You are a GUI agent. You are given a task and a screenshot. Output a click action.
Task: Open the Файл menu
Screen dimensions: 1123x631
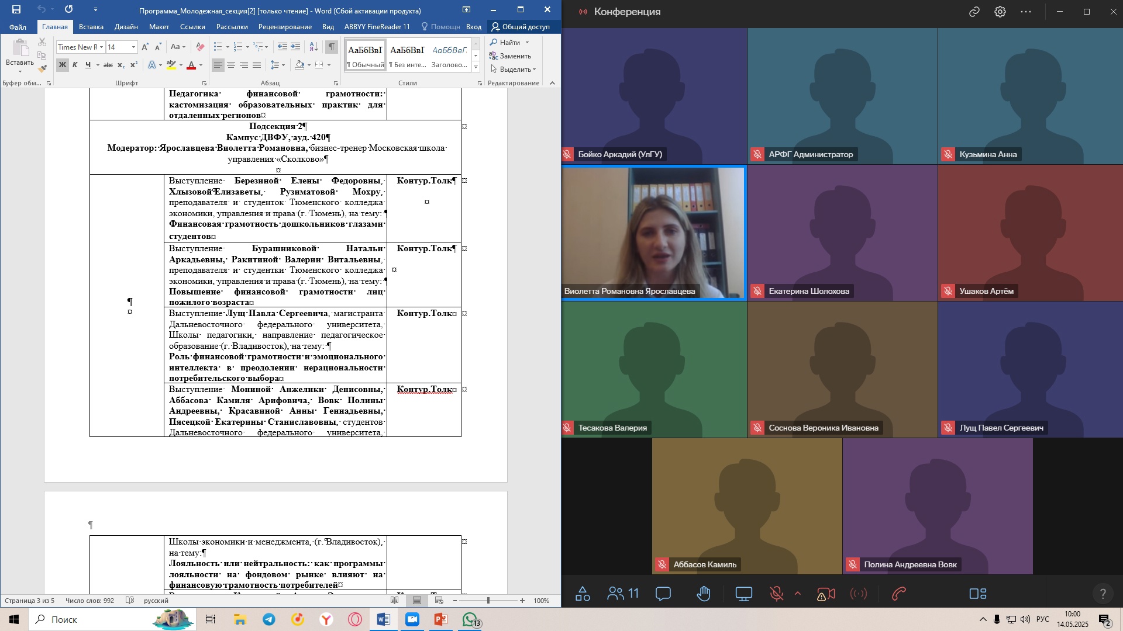pyautogui.click(x=18, y=27)
